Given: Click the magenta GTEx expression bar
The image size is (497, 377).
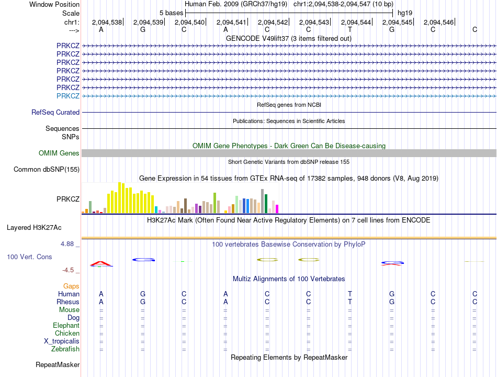Looking at the screenshot, I should point(277,209).
